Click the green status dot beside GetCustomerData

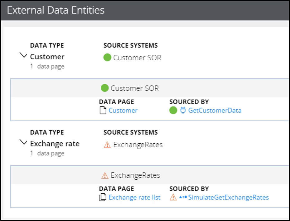pyautogui.click(x=173, y=110)
